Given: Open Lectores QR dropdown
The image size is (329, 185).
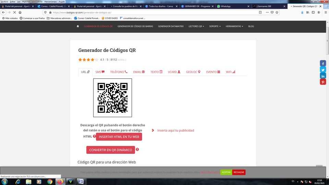Looking at the screenshot, I should 196,26.
